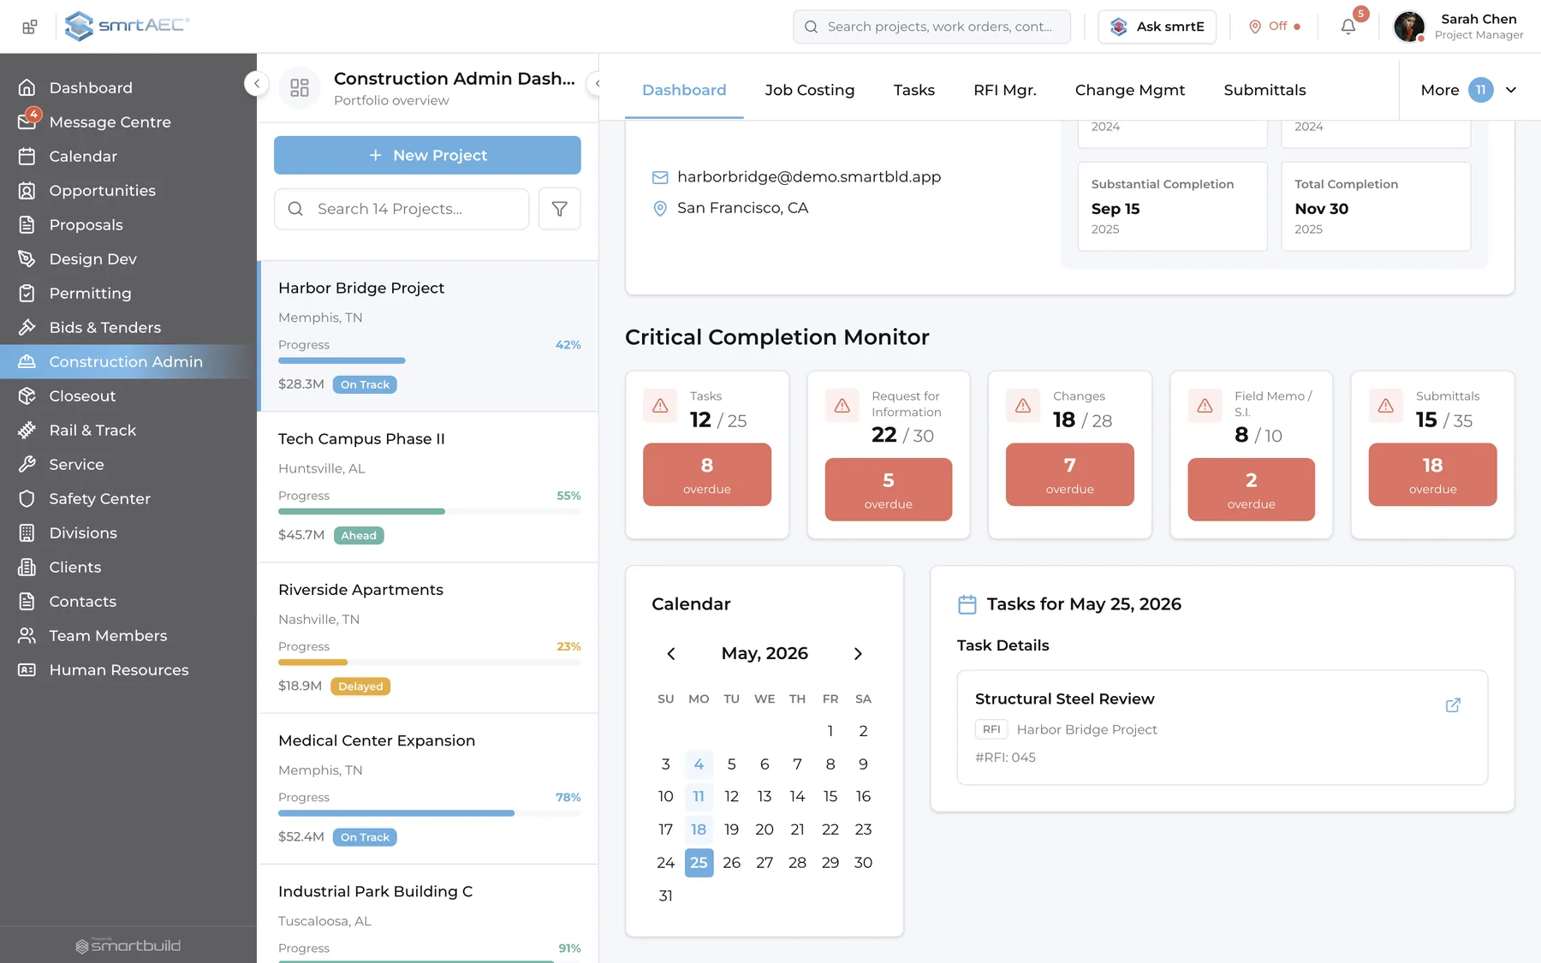1541x963 pixels.
Task: Click the global search projects field
Action: coord(931,27)
